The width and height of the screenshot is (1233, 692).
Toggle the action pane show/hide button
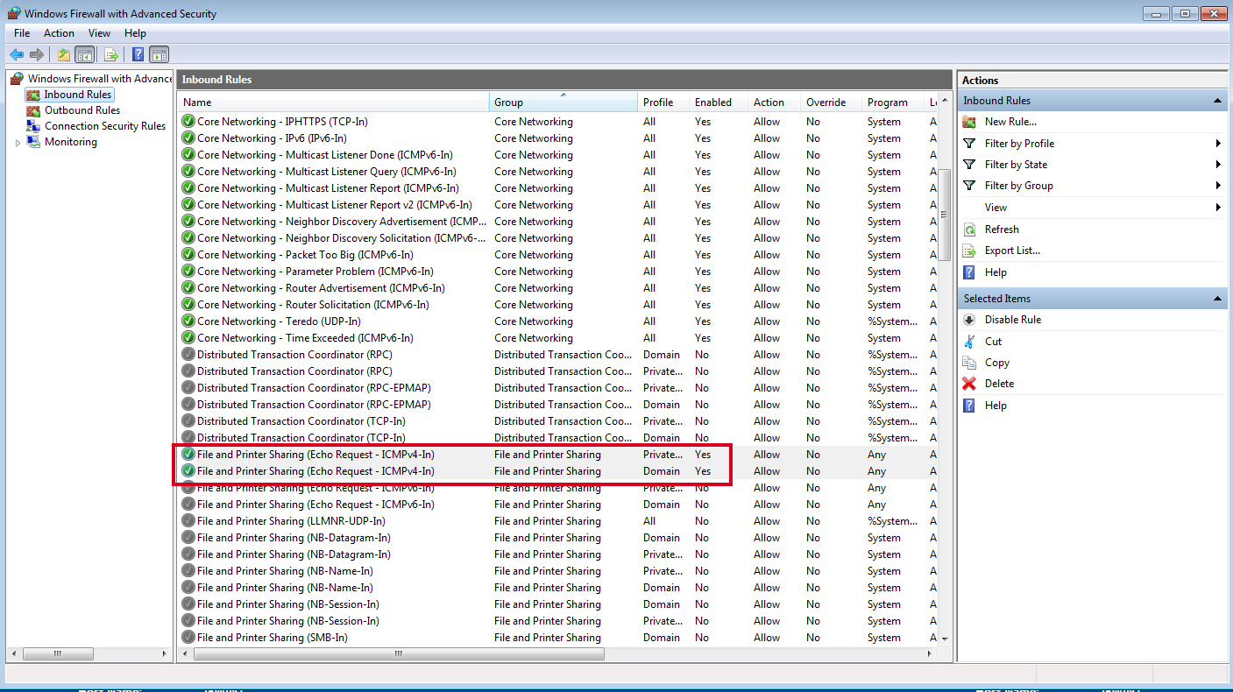tap(159, 53)
